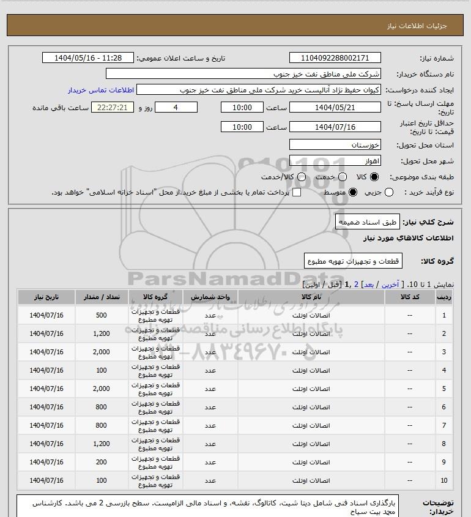Click the goods group cell in row 6
The image size is (471, 517).
155,407
